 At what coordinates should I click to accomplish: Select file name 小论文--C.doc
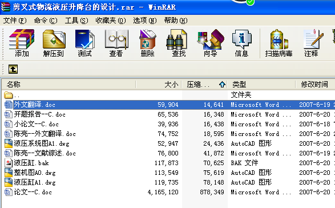[x=37, y=124]
